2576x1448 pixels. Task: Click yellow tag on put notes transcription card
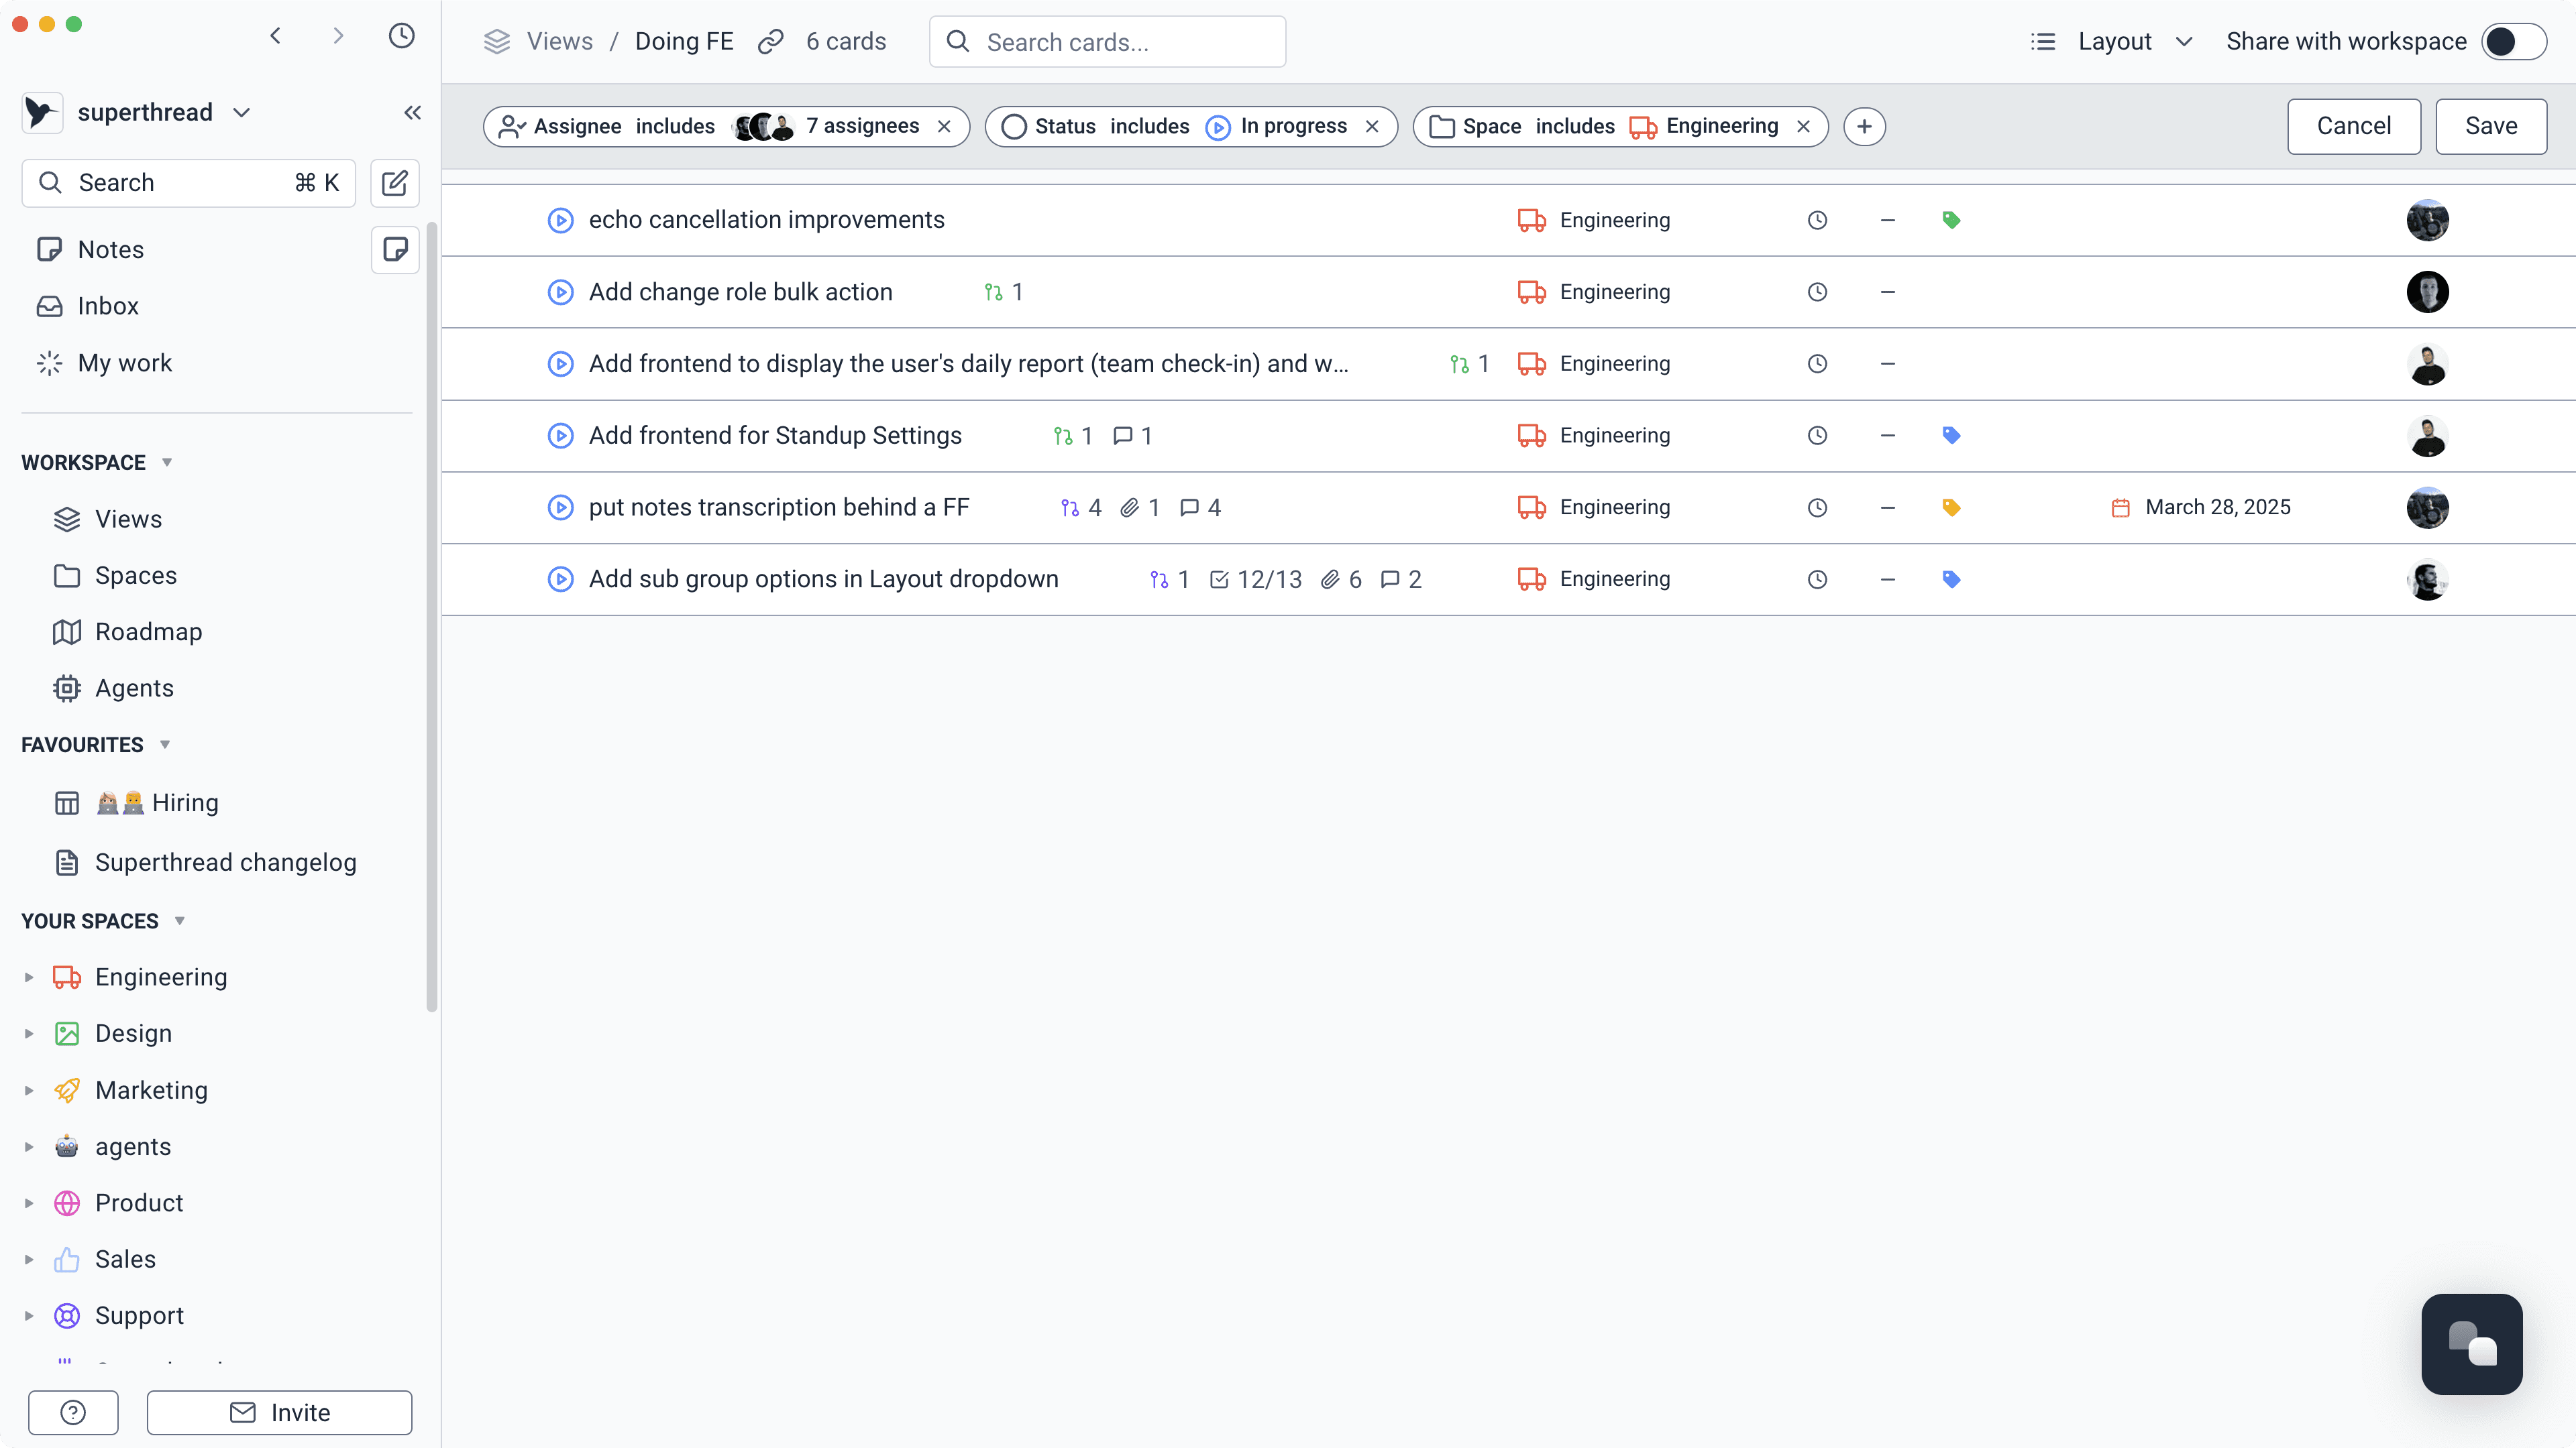coord(1951,507)
